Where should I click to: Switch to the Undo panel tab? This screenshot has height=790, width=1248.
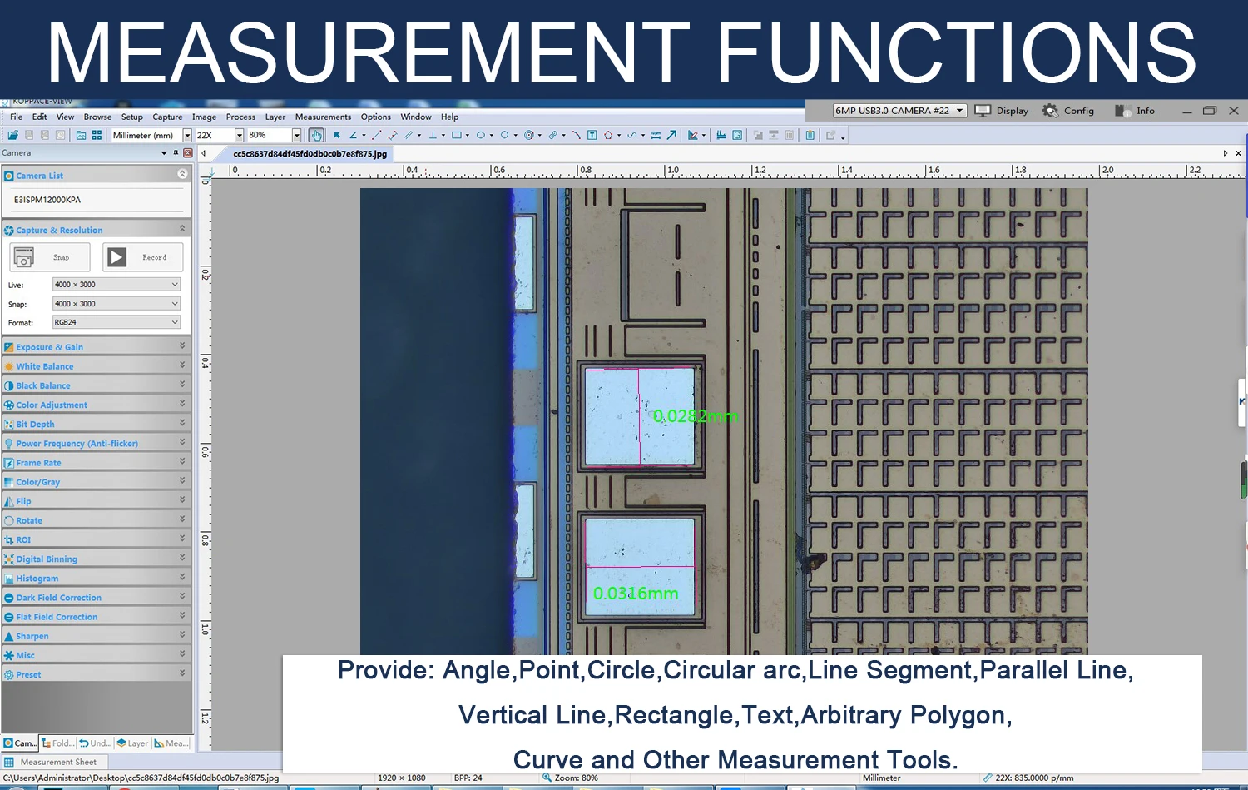coord(96,743)
